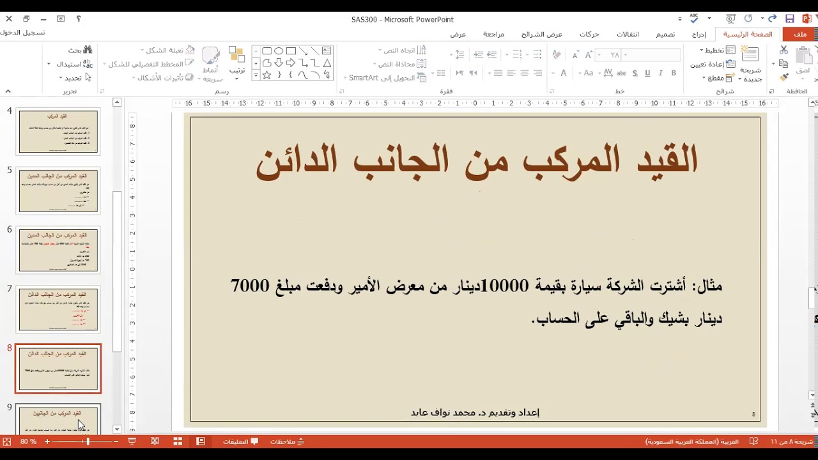The width and height of the screenshot is (818, 460).
Task: Toggle Underline formatting (U)
Action: coord(647,73)
